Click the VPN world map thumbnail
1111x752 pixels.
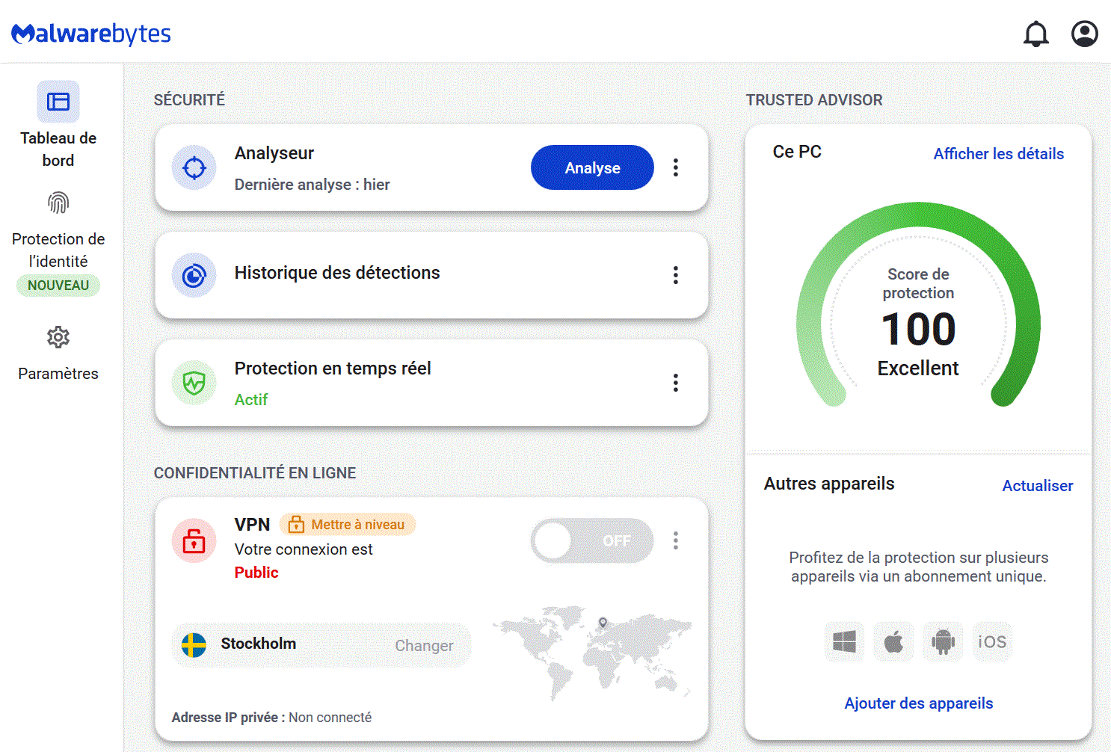coord(592,652)
